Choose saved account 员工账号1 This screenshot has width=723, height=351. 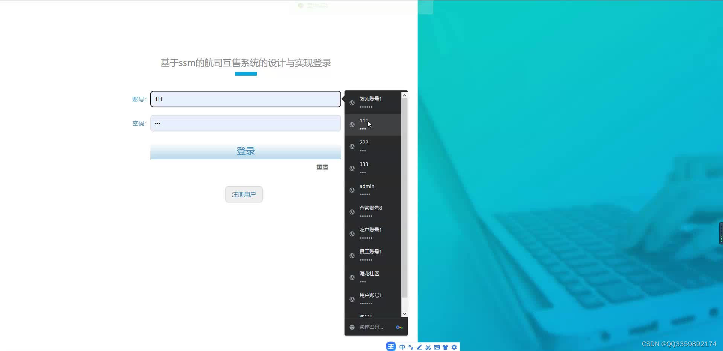(373, 255)
